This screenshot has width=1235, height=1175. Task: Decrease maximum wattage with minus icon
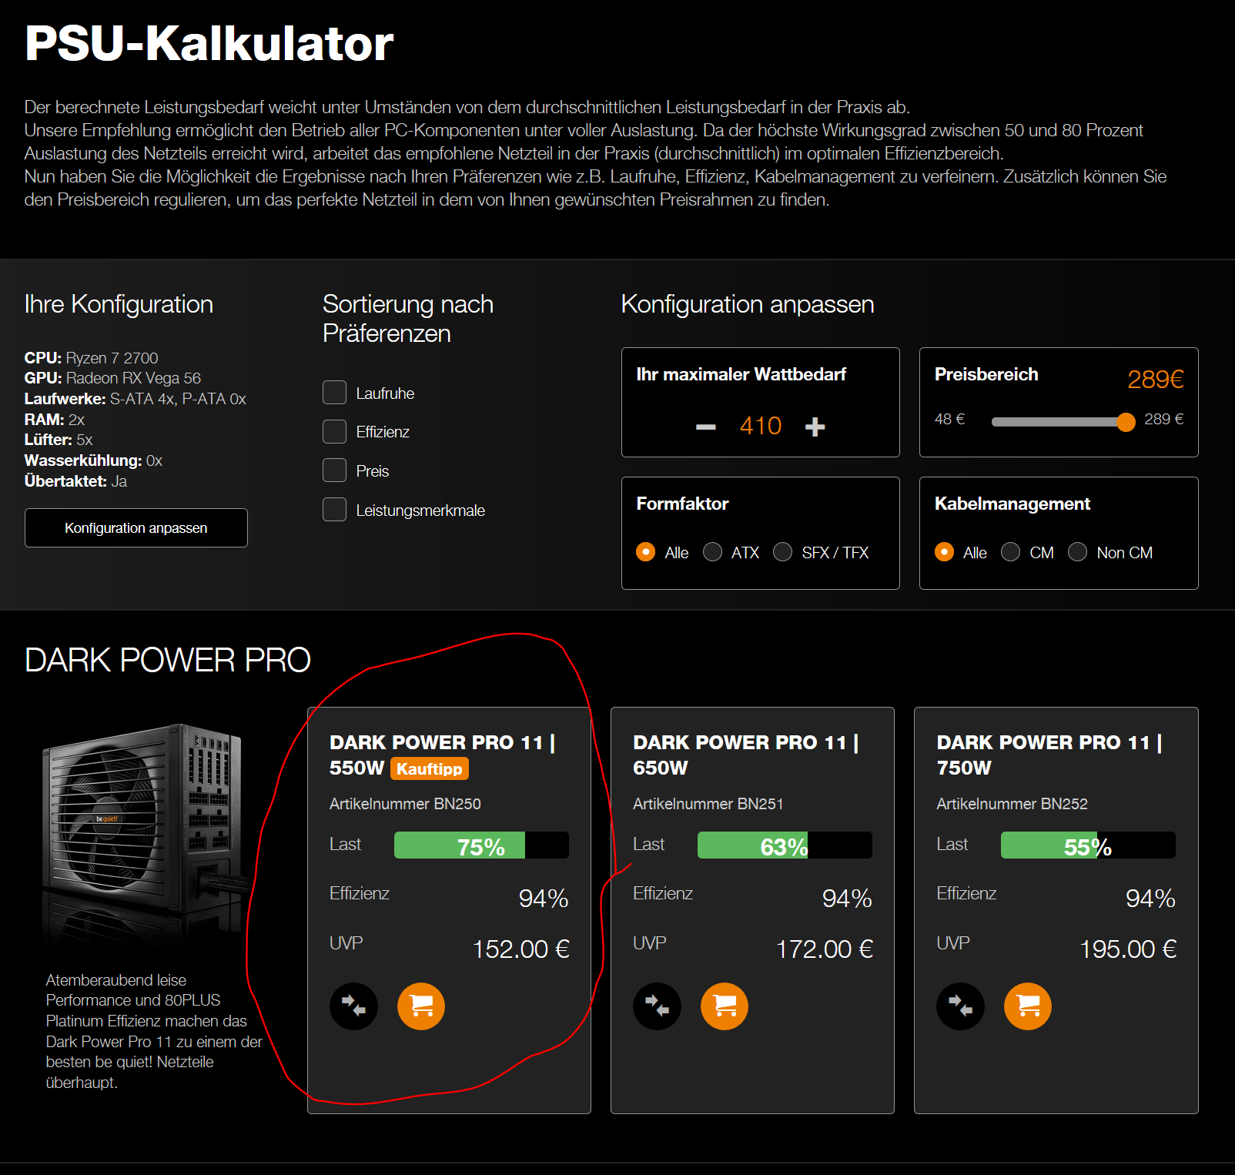(705, 427)
